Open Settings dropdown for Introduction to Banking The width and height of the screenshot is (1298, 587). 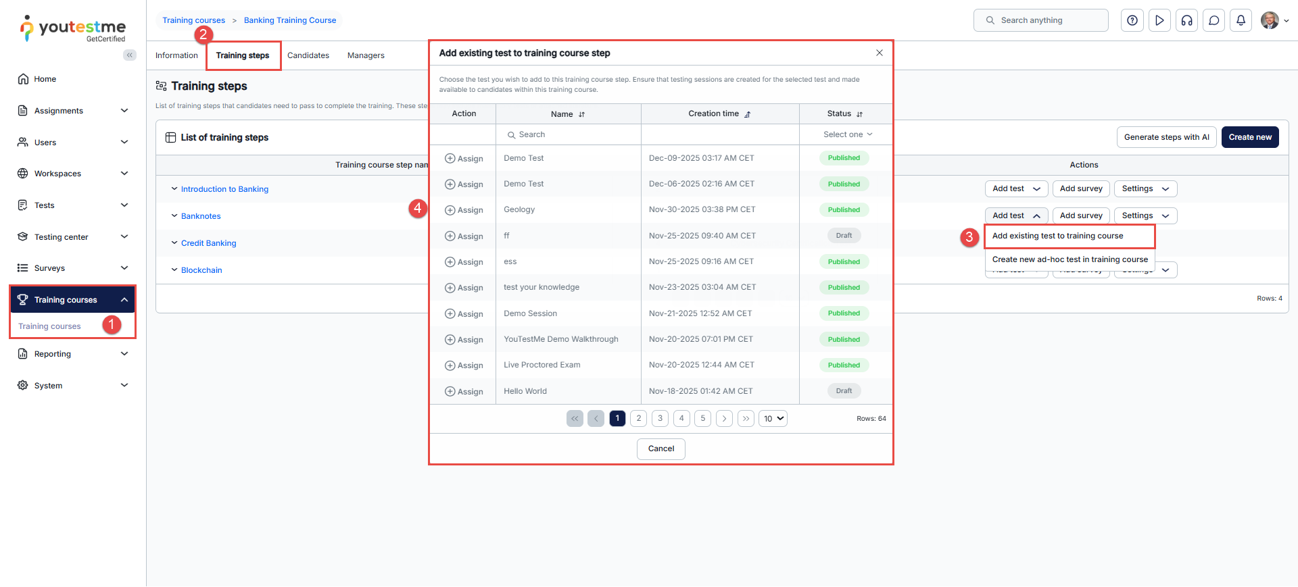(x=1145, y=189)
